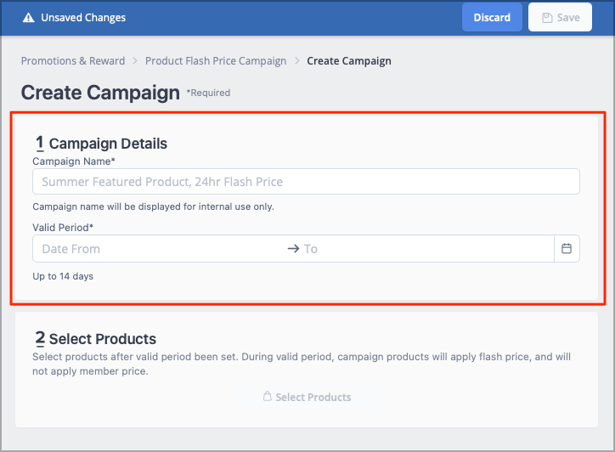The image size is (615, 452).
Task: Click the '*Required' label
Action: coord(208,93)
